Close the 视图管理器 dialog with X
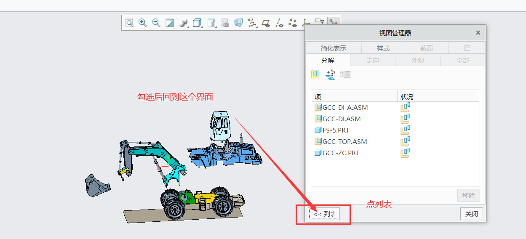 (x=478, y=32)
